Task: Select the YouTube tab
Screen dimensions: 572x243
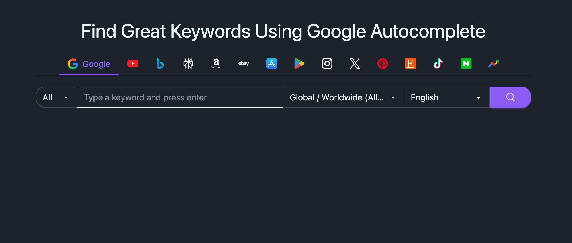Action: point(132,64)
